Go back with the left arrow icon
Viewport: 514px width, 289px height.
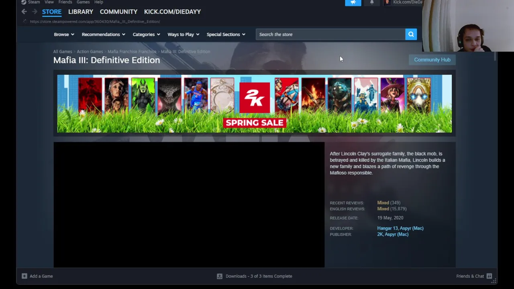coord(24,12)
